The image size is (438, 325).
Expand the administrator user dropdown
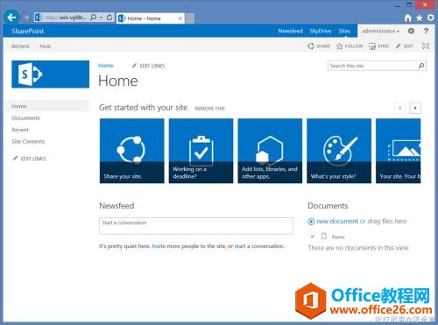click(381, 31)
